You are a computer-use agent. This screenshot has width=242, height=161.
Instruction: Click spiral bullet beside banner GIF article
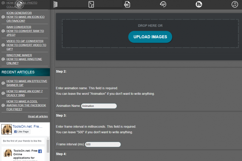click(x=3, y=83)
